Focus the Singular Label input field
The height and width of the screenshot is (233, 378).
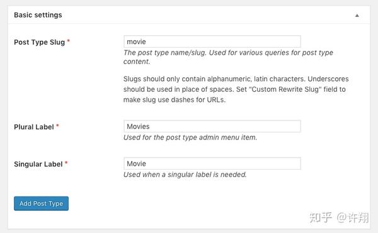pos(212,163)
